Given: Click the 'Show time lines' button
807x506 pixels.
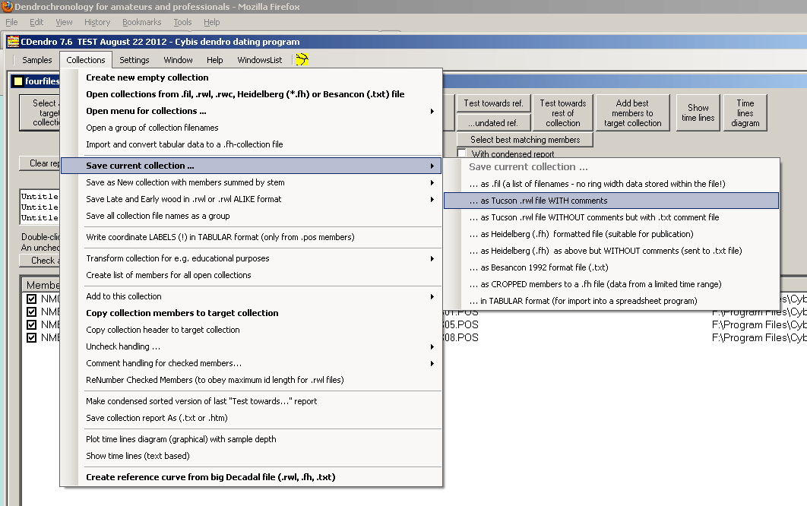Looking at the screenshot, I should [698, 112].
